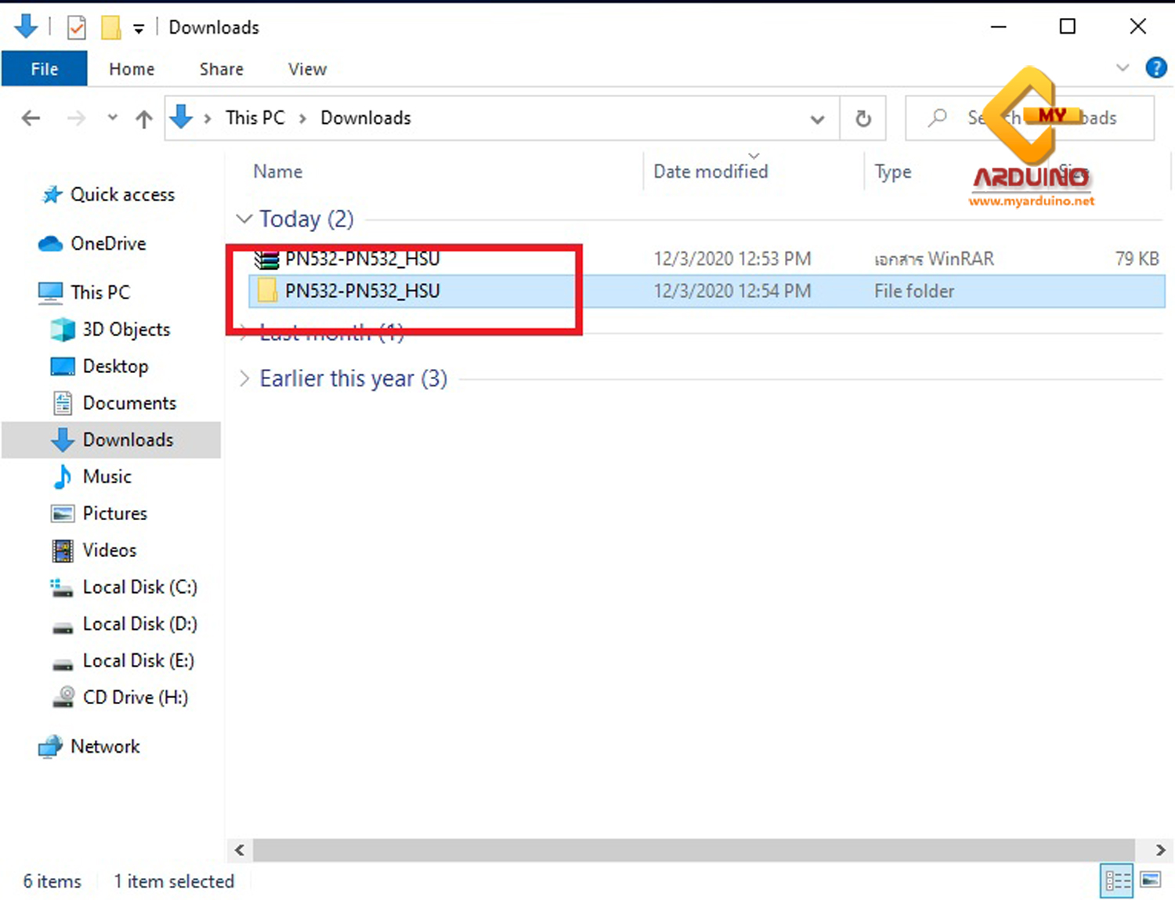Viewport: 1175px width, 900px height.
Task: Click the forward navigation arrow
Action: coord(76,118)
